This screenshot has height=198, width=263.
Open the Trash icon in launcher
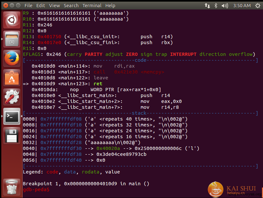(12, 187)
